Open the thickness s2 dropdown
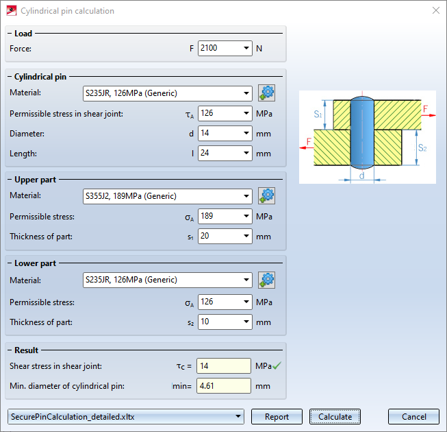447x432 pixels. point(246,322)
